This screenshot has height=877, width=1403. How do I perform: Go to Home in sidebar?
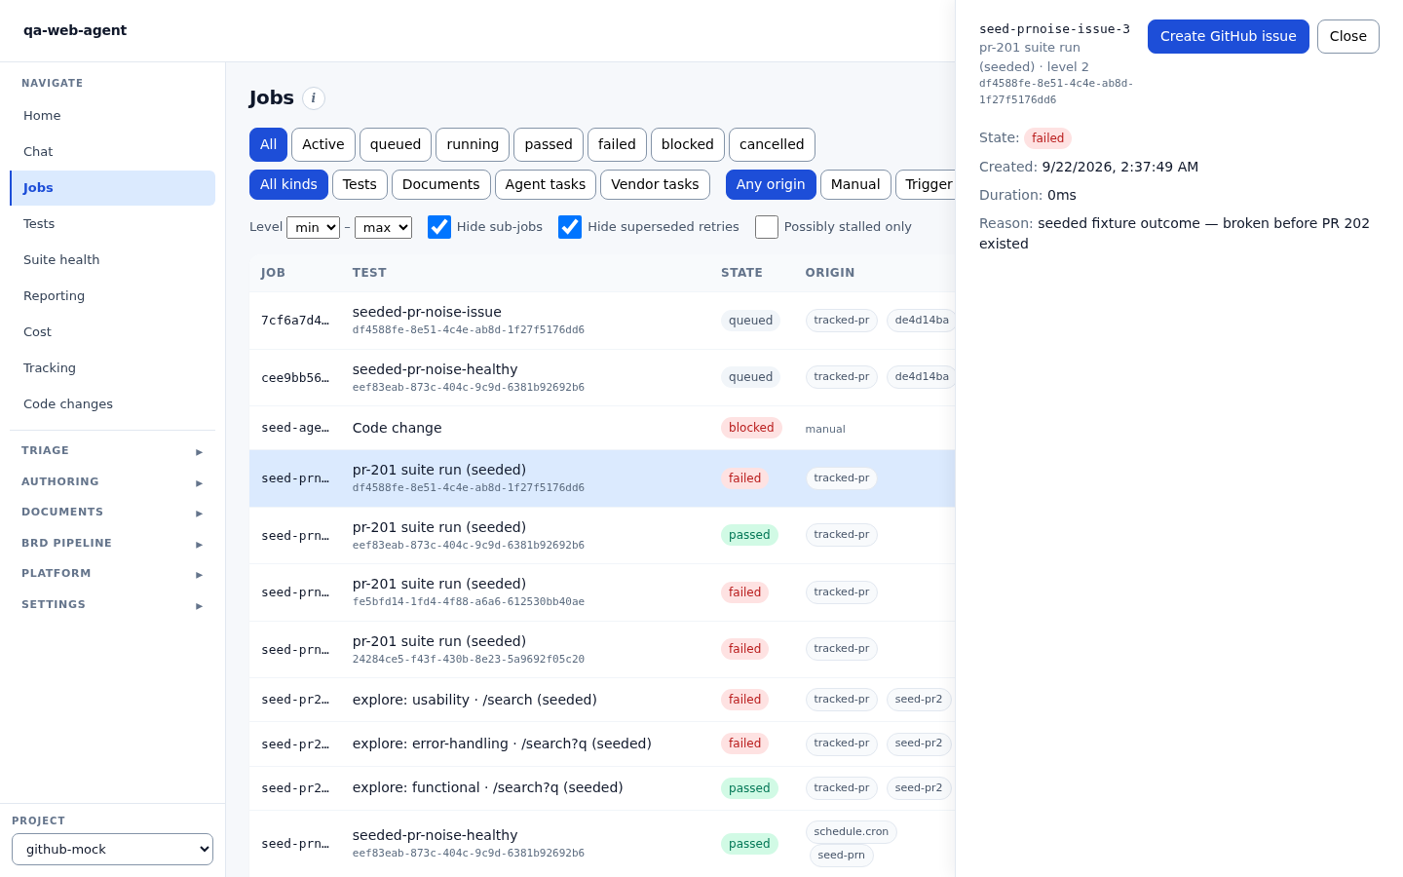coord(112,116)
